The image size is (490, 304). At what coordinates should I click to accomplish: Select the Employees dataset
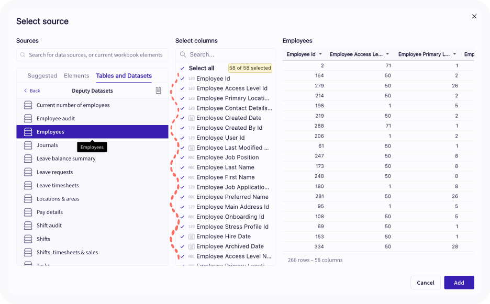click(x=92, y=132)
